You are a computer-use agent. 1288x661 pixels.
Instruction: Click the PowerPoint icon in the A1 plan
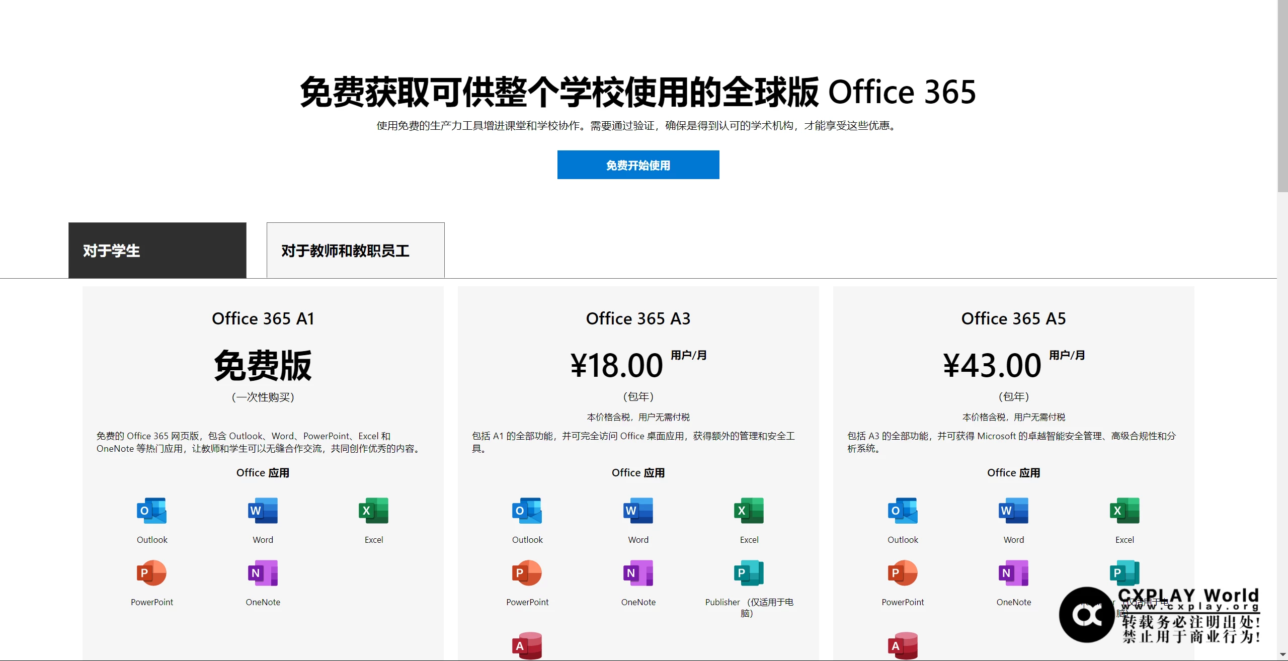click(152, 573)
